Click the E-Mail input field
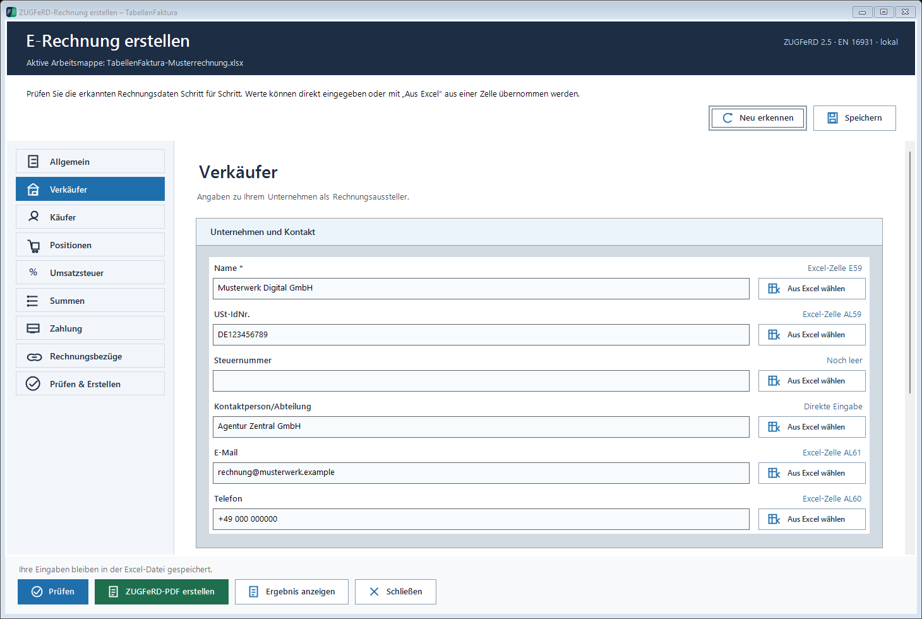The image size is (922, 619). point(481,473)
